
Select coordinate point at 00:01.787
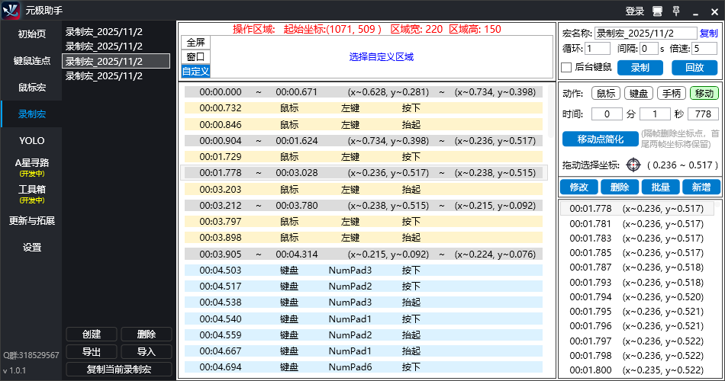click(636, 267)
